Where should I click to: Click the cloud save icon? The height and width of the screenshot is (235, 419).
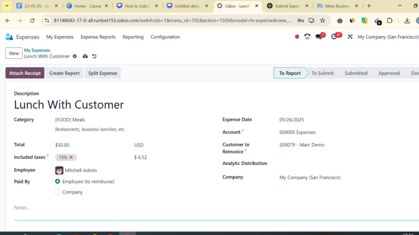(x=85, y=56)
